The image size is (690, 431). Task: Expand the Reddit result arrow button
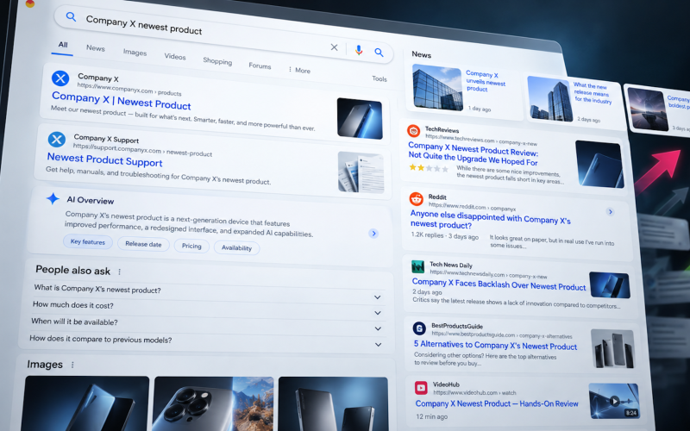click(x=610, y=211)
